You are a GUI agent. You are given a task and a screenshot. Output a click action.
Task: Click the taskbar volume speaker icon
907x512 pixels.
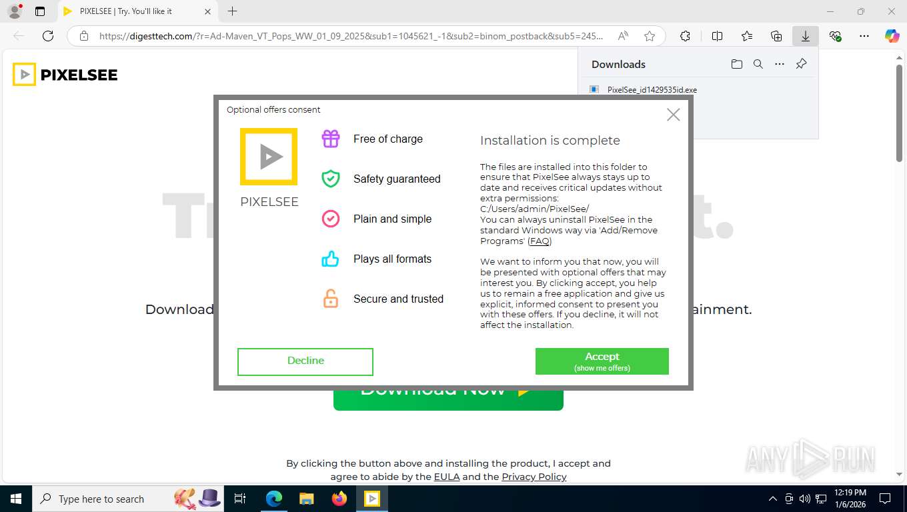805,499
